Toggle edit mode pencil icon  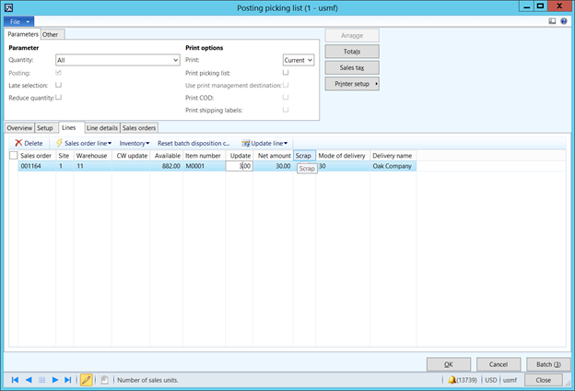pyautogui.click(x=87, y=379)
